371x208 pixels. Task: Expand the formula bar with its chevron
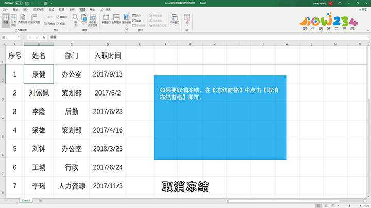368,37
